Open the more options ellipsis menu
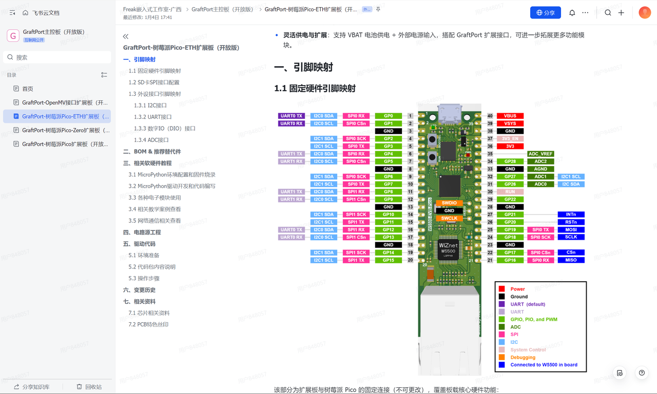 [x=585, y=13]
